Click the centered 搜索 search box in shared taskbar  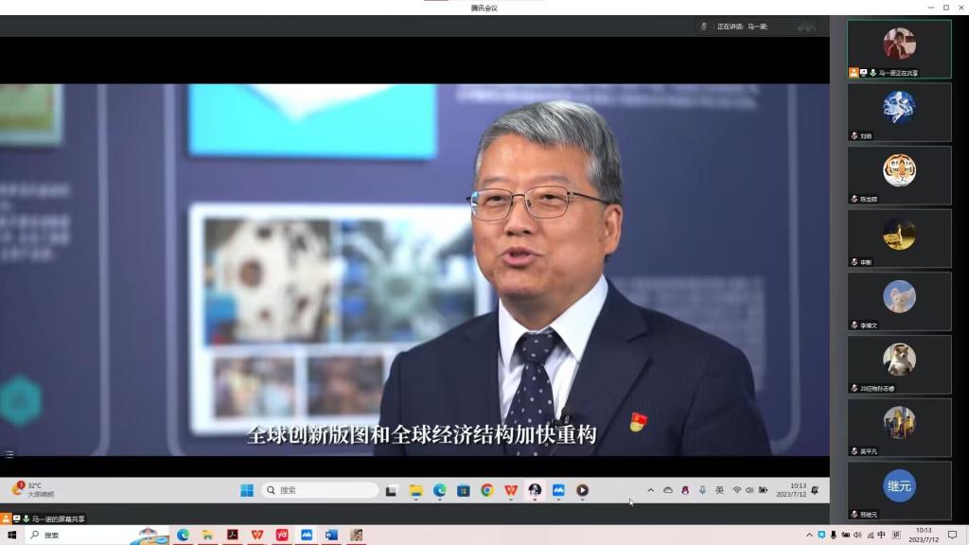(320, 490)
